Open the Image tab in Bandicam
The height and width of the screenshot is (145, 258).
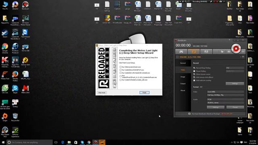(x=183, y=77)
